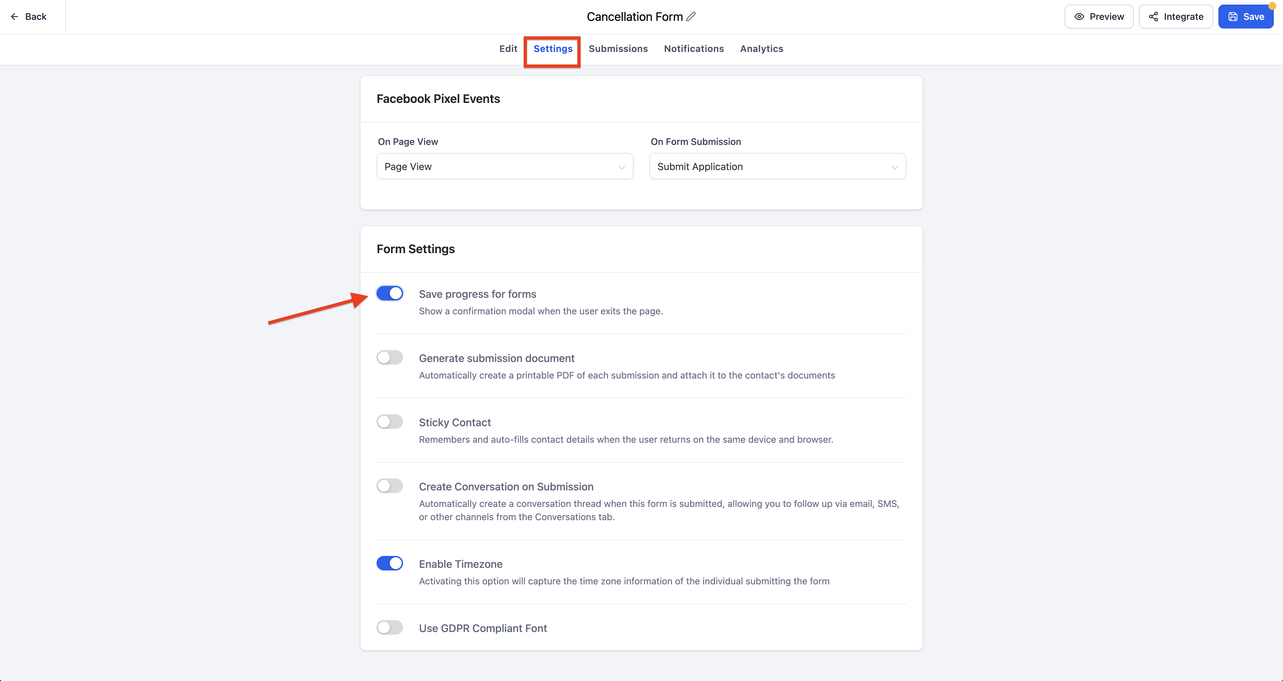
Task: Go to the Notifications tab
Action: point(694,49)
